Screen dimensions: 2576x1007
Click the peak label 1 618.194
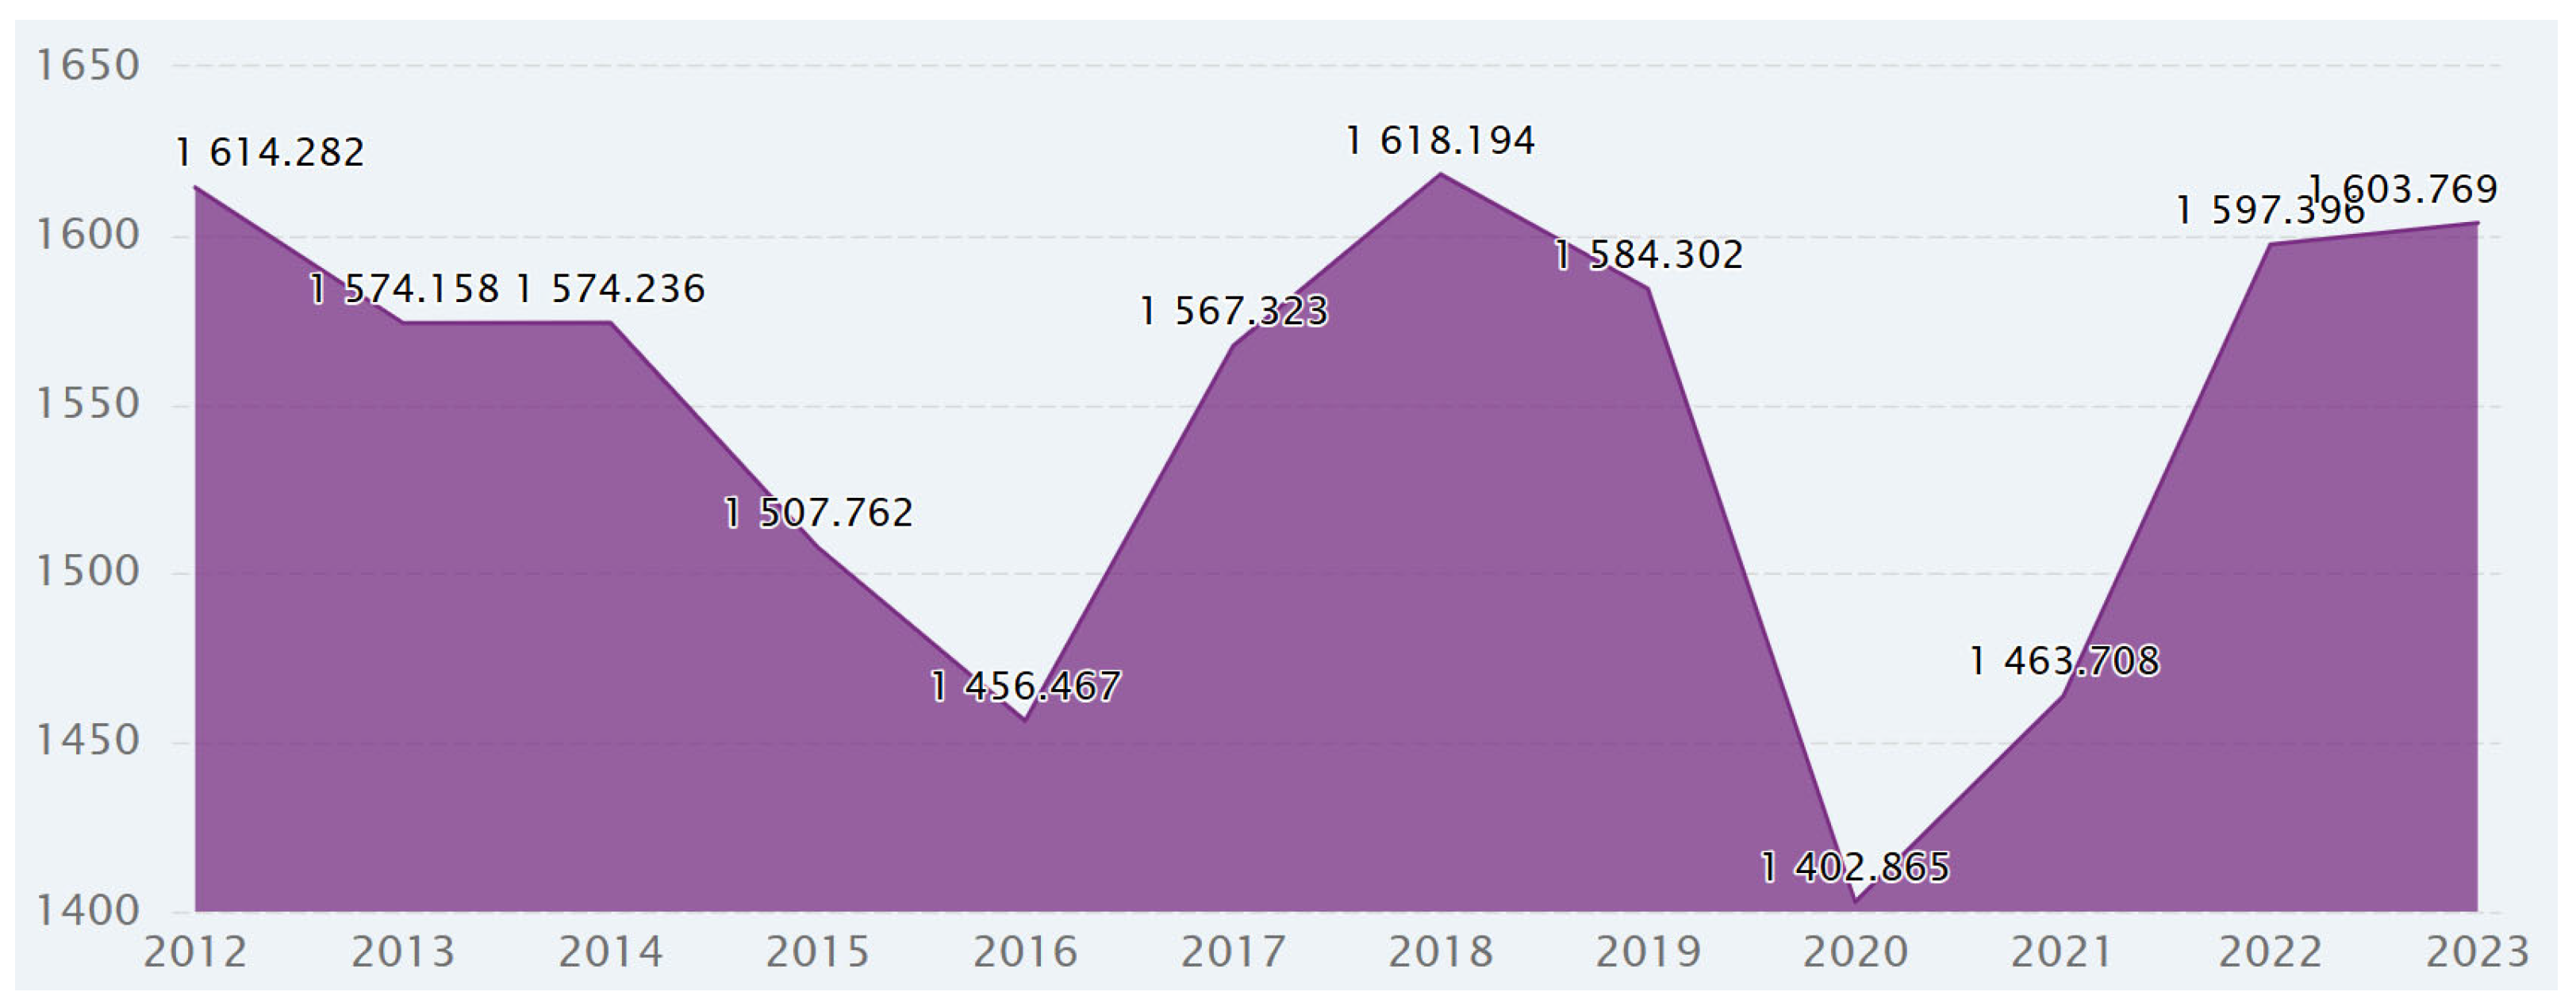tap(1440, 141)
